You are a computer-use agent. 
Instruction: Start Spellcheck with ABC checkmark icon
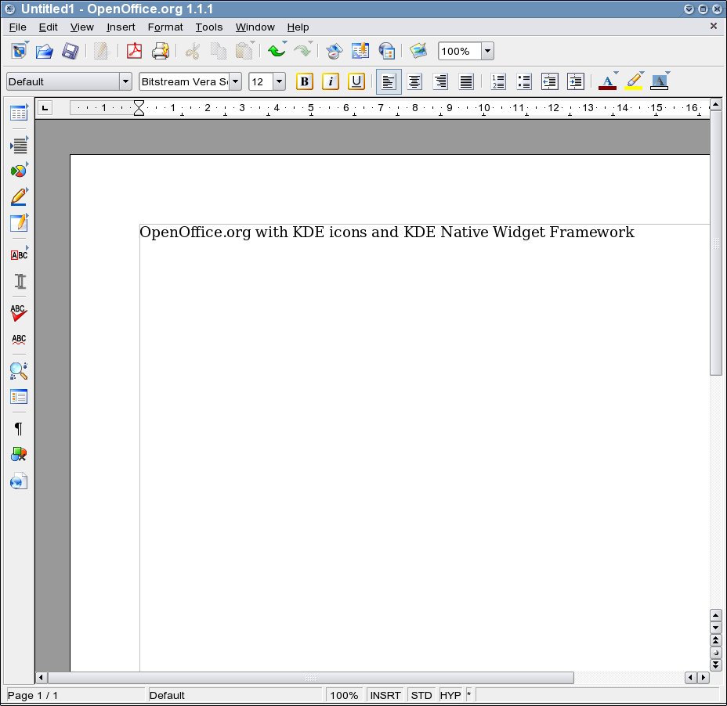coord(19,313)
